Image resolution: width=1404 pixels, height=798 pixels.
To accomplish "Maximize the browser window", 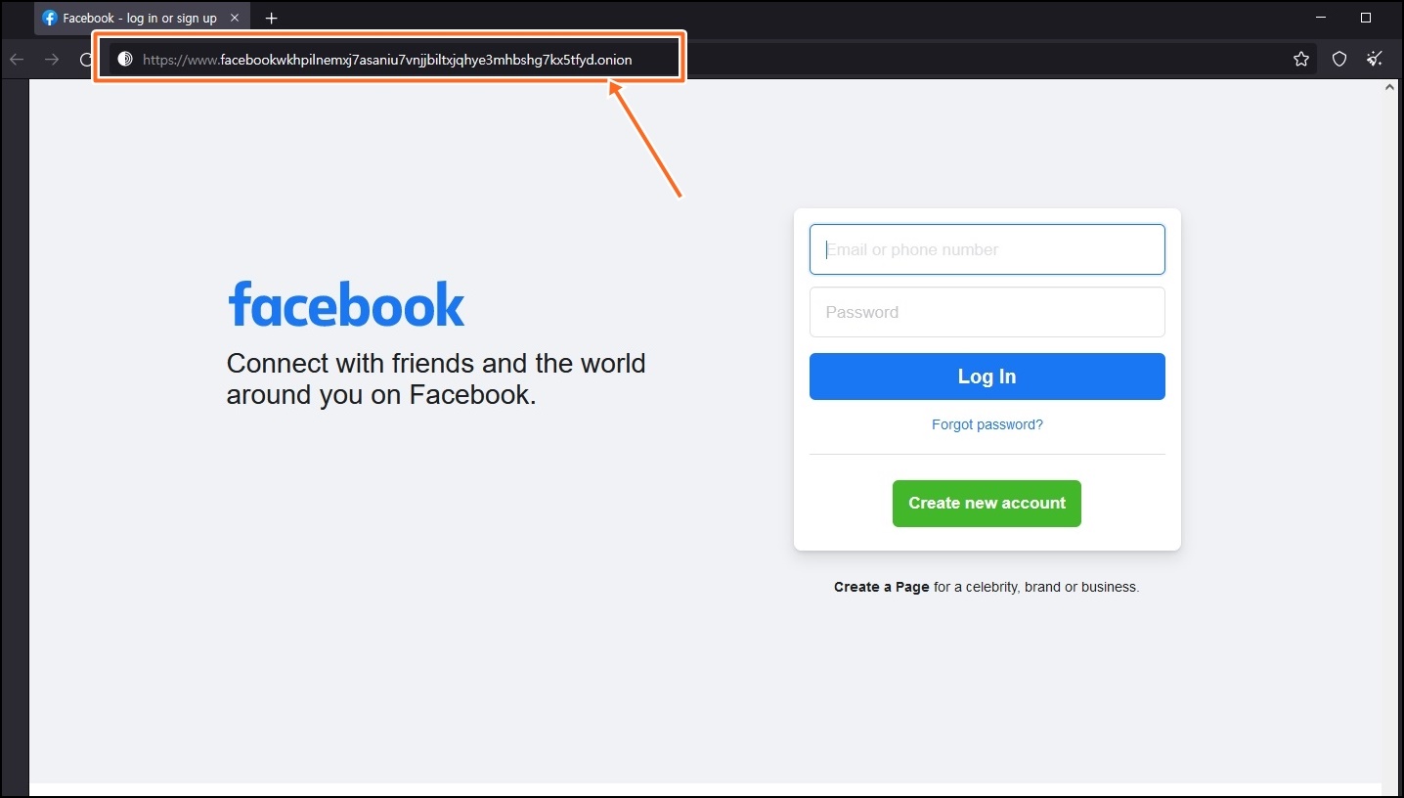I will tap(1366, 18).
